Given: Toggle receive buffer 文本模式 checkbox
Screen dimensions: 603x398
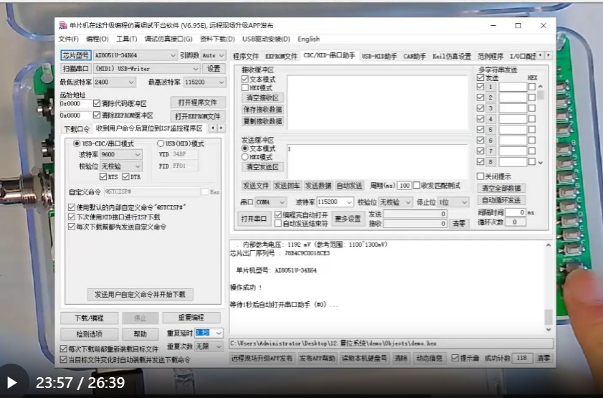Looking at the screenshot, I should 244,79.
